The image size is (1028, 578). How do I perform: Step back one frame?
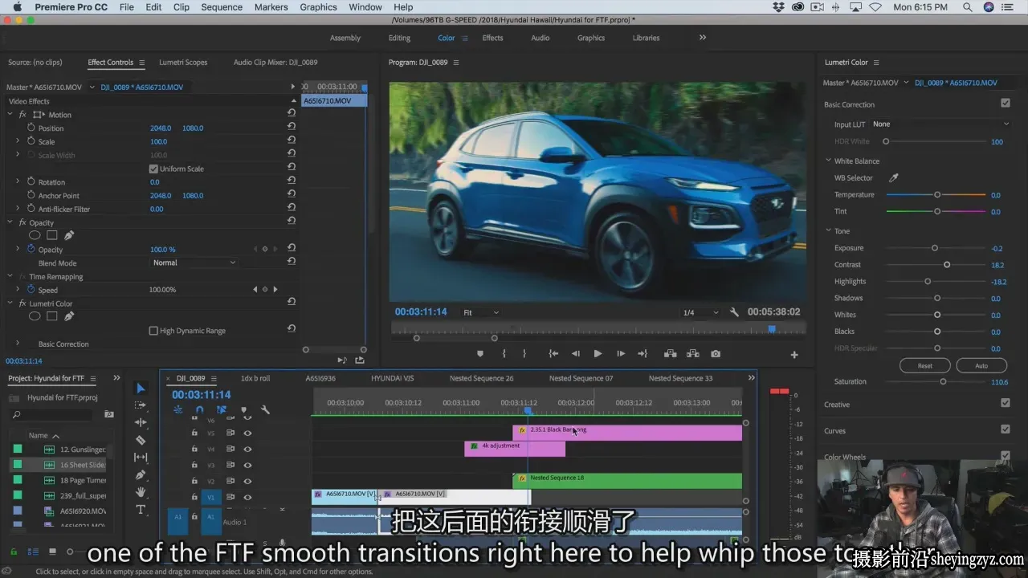pos(576,354)
